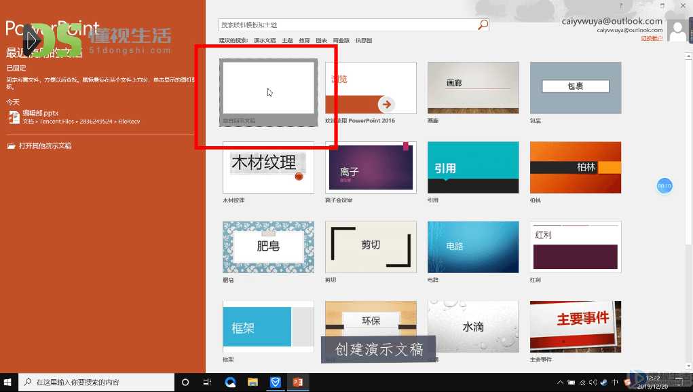Click scrollbar up arrow of template list

point(688,56)
